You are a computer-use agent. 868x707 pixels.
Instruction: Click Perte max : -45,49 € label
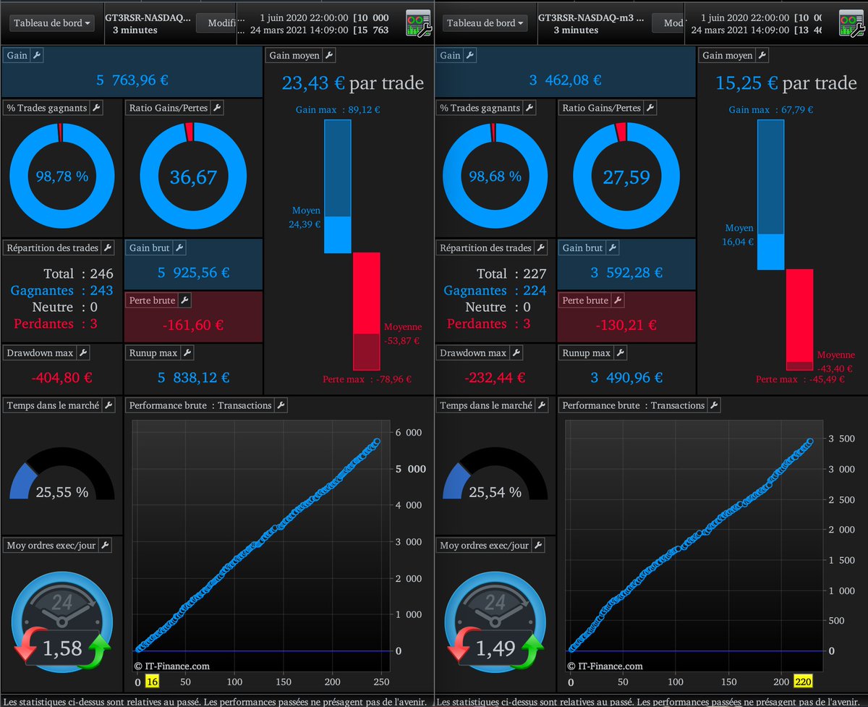[800, 379]
